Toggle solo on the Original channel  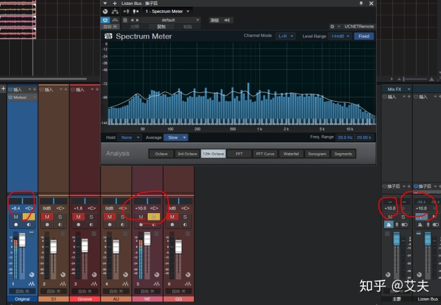tap(29, 217)
